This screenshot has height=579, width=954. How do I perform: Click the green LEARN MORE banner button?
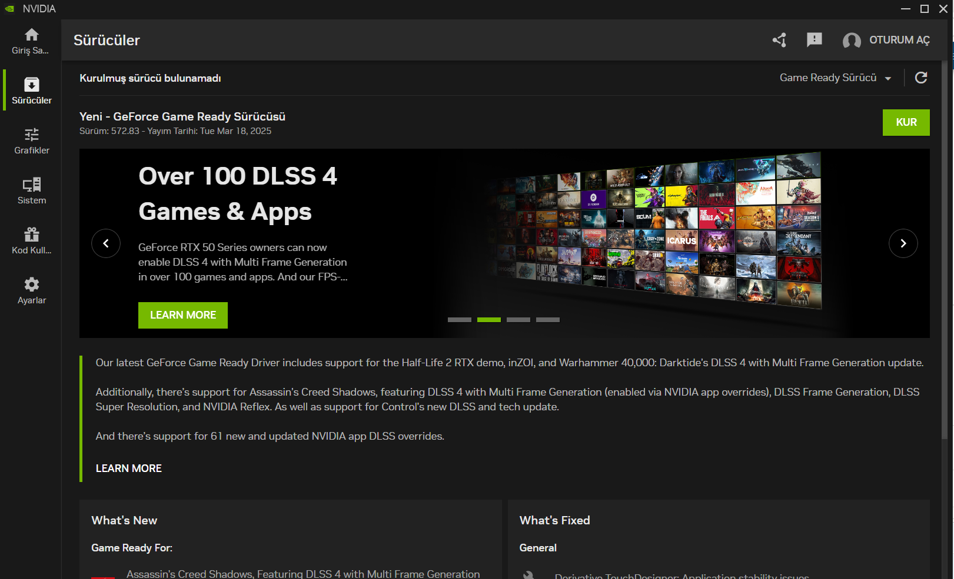click(183, 315)
